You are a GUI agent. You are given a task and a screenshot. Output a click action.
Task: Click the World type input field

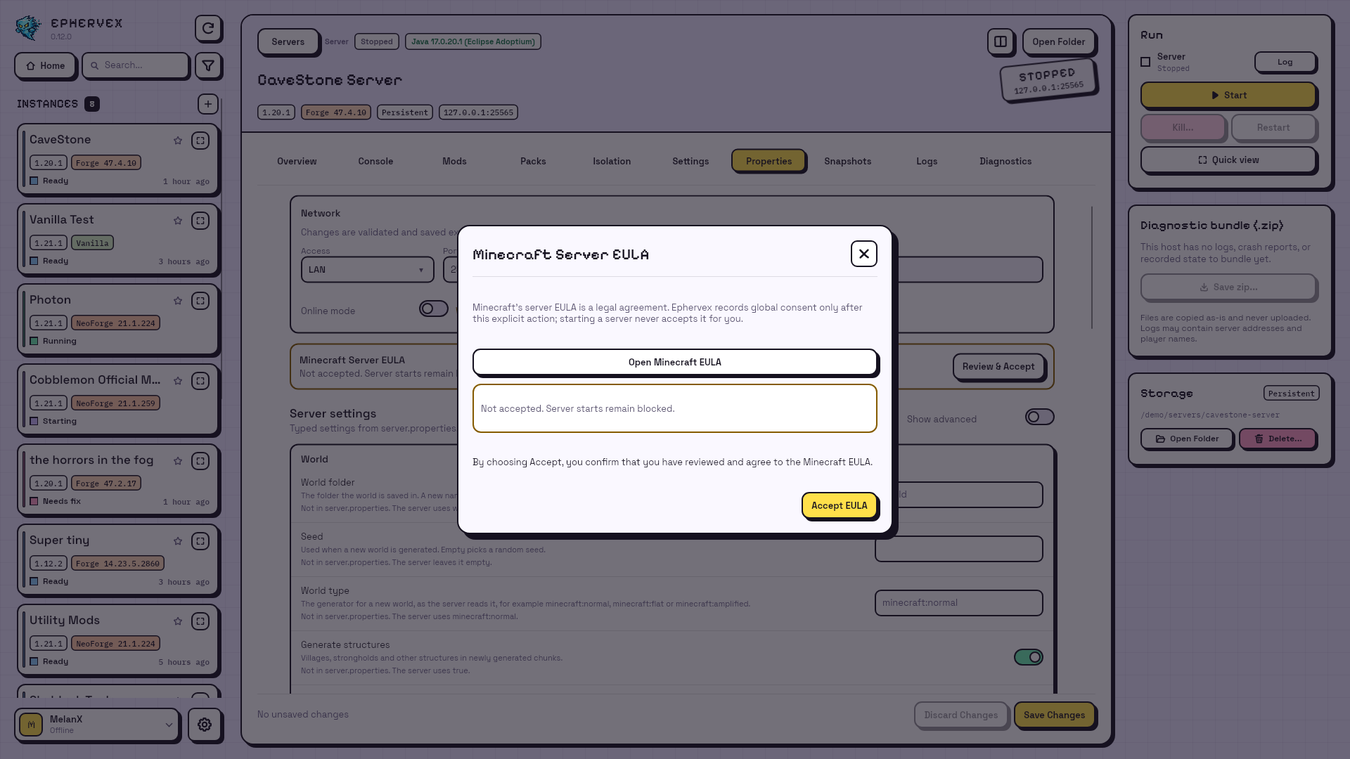pyautogui.click(x=959, y=603)
